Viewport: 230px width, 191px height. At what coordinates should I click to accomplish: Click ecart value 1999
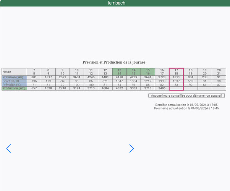[x=162, y=81]
